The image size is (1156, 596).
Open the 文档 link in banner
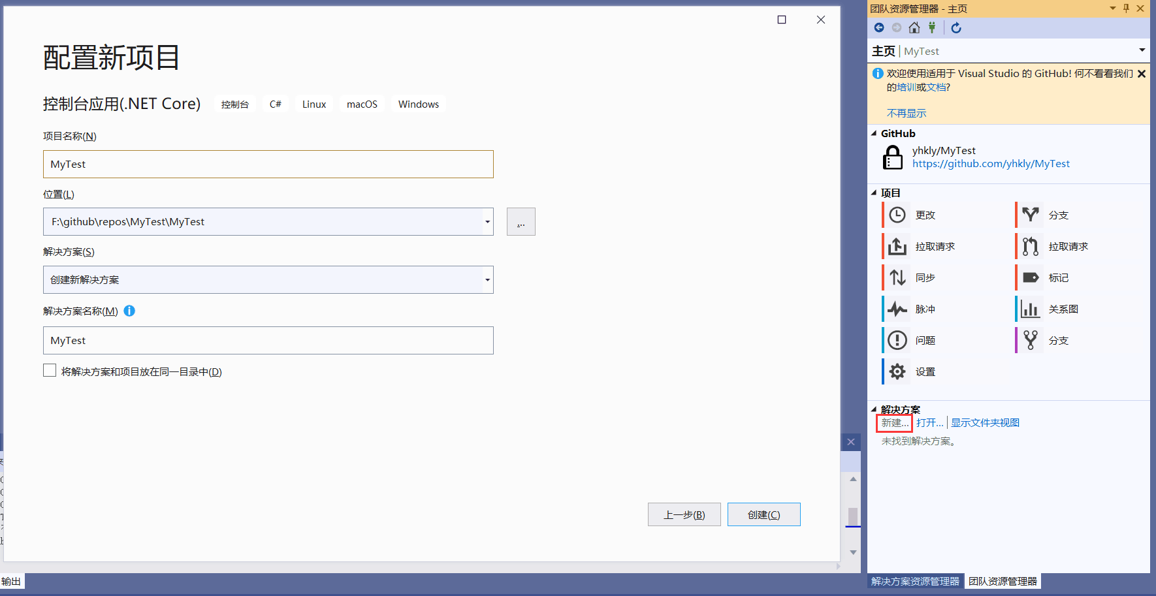[936, 87]
